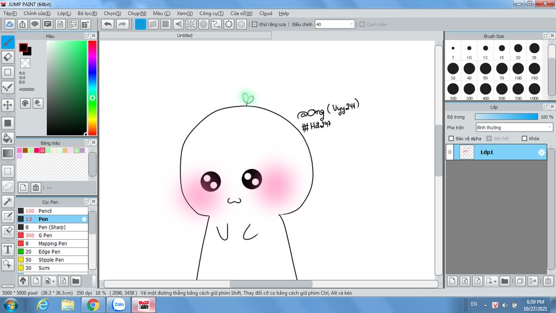Click the black foreground color swatch

pyautogui.click(x=23, y=48)
